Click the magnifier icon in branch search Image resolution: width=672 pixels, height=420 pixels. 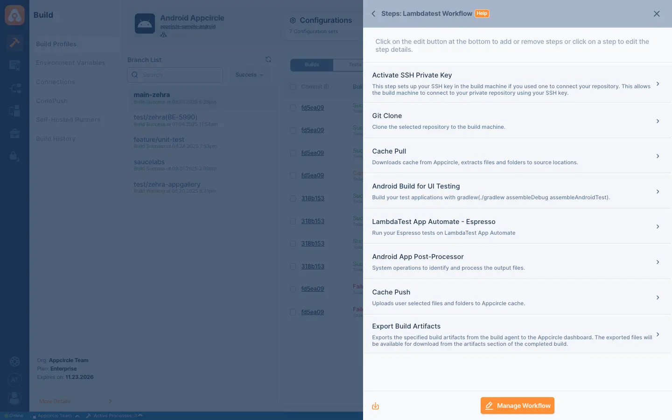click(135, 75)
